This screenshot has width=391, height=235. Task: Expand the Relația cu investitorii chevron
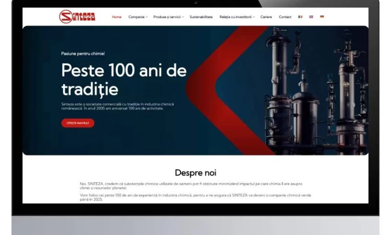(254, 17)
